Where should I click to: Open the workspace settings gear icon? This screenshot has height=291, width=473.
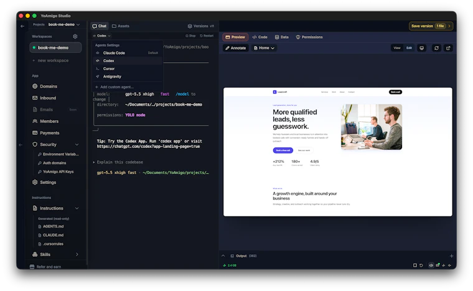click(x=75, y=37)
